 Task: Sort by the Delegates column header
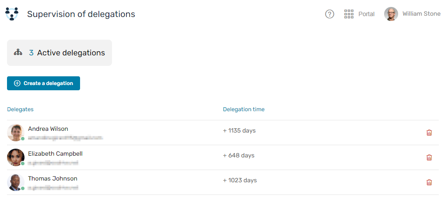[x=20, y=109]
